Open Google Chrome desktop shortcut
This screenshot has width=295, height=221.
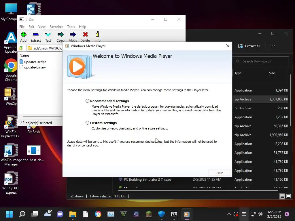click(x=11, y=70)
